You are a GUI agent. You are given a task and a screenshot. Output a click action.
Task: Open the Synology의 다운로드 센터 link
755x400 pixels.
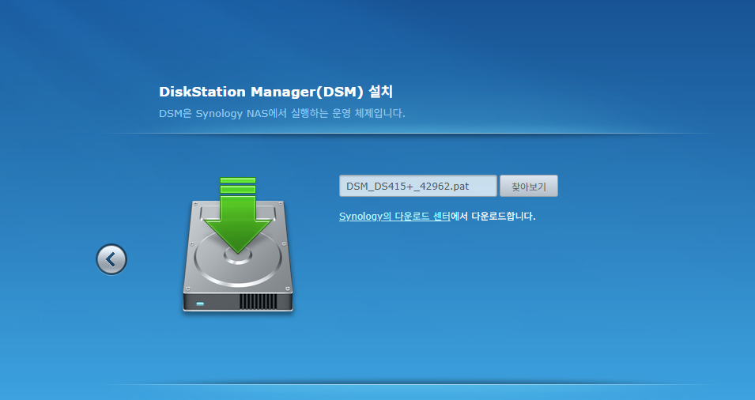tap(394, 217)
